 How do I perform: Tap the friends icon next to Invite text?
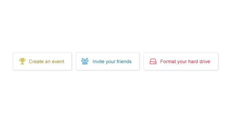85,61
